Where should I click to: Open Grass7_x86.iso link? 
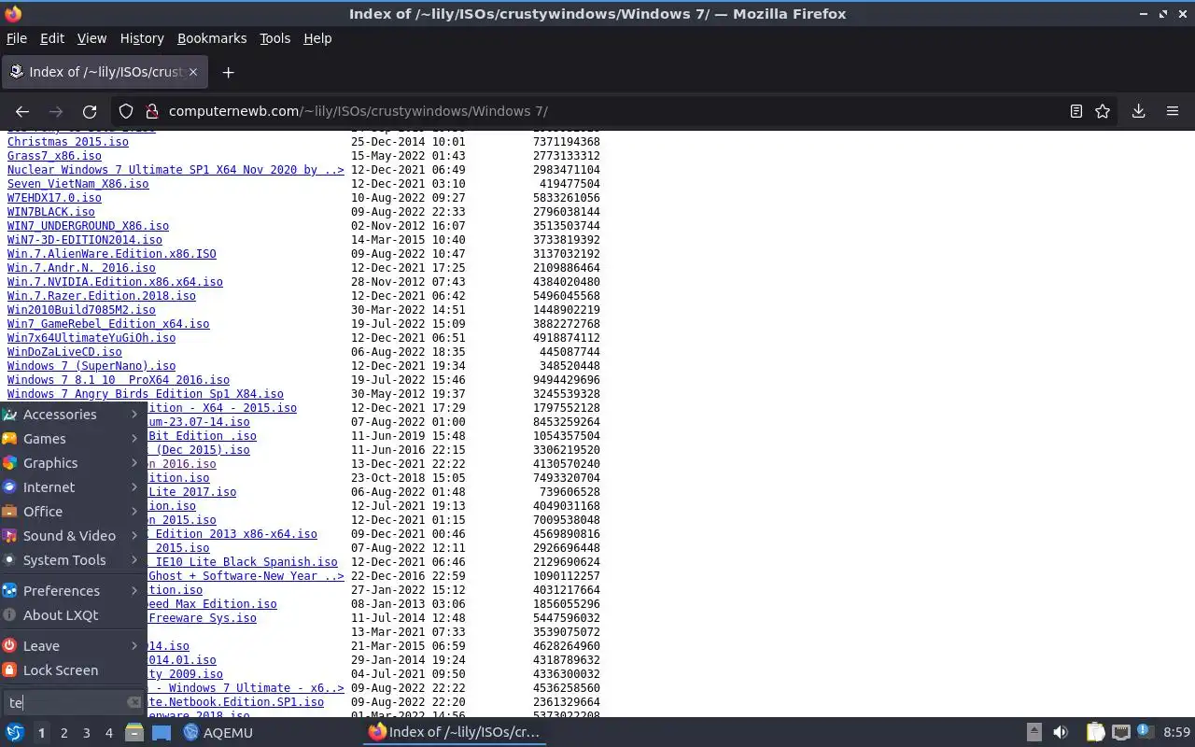coord(54,156)
